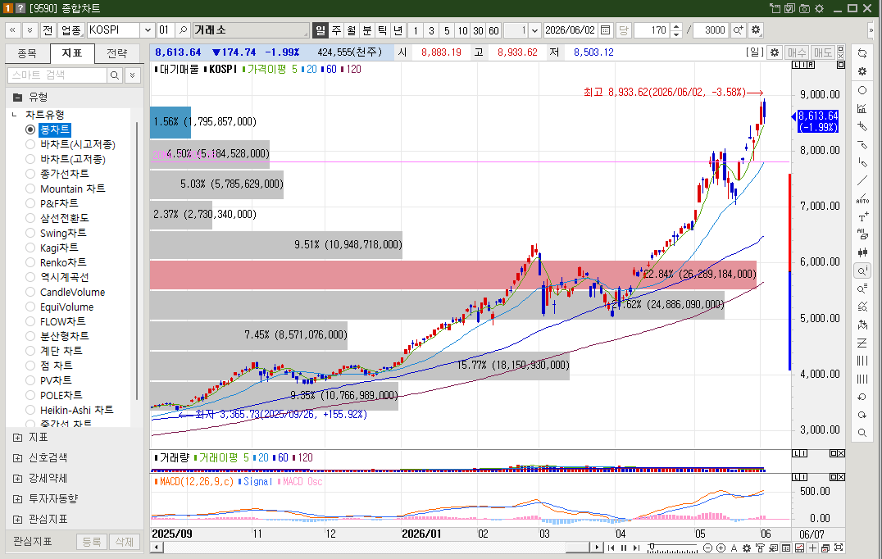Adjust the chart zoom slider handle
882x559 pixels.
[x=652, y=548]
